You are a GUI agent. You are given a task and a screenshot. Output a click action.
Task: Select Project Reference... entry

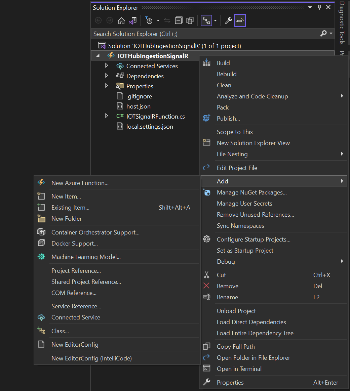117,270
